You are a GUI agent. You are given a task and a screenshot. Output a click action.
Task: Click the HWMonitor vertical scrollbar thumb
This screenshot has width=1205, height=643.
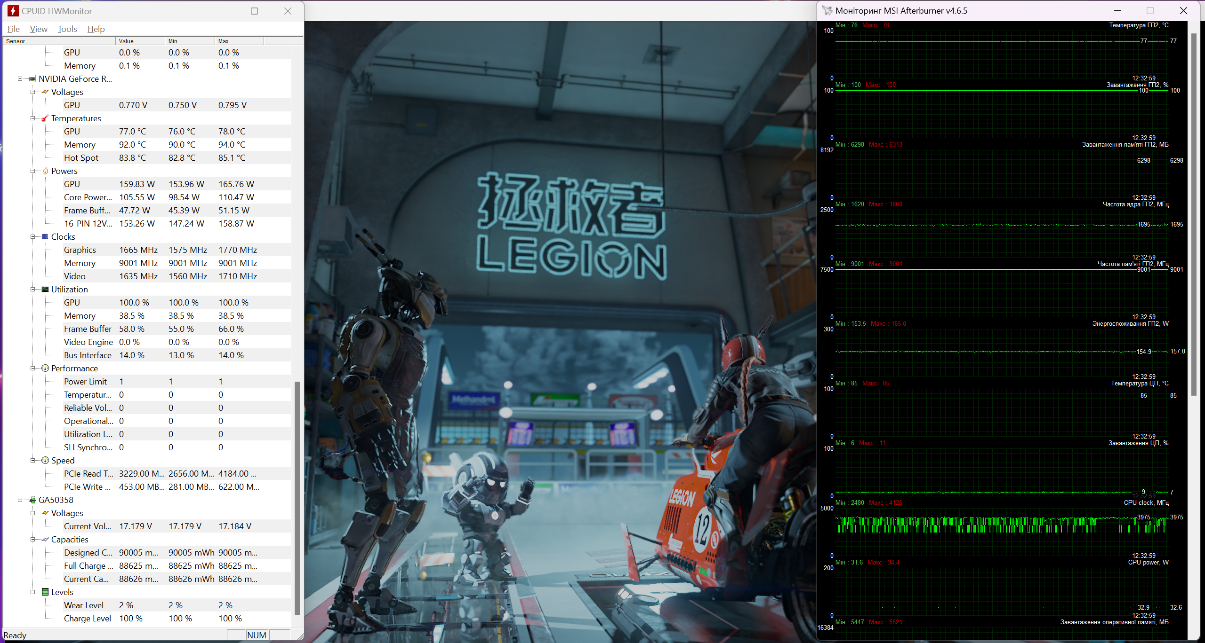297,498
